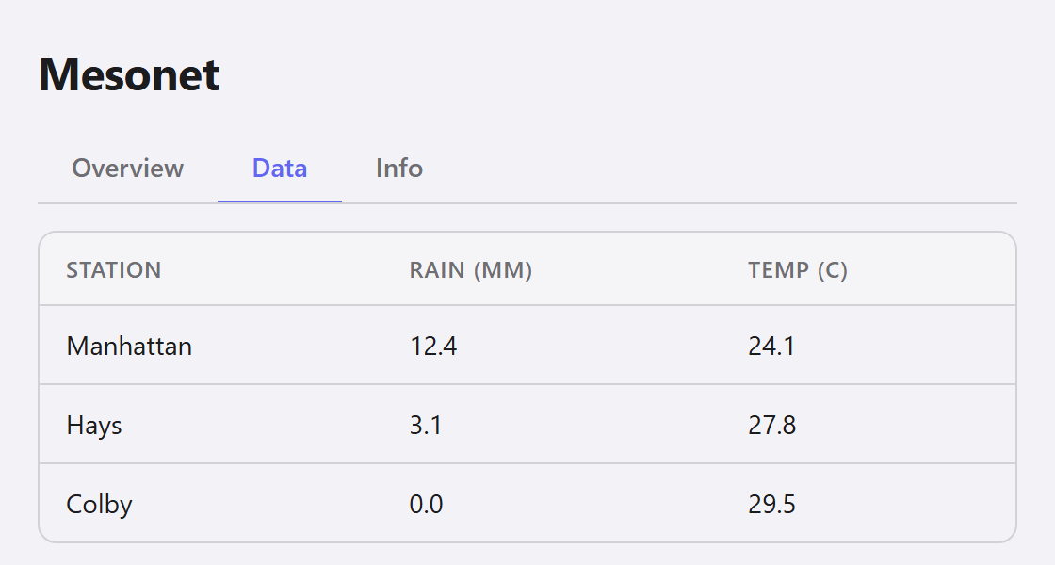The image size is (1055, 565).
Task: Click Hays temperature value 27.8
Action: click(x=771, y=425)
